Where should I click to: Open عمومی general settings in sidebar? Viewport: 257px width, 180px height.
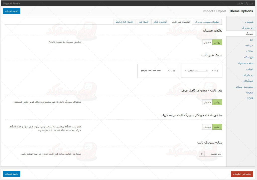tap(249, 22)
